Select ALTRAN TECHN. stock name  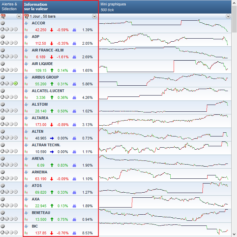pos(46,145)
